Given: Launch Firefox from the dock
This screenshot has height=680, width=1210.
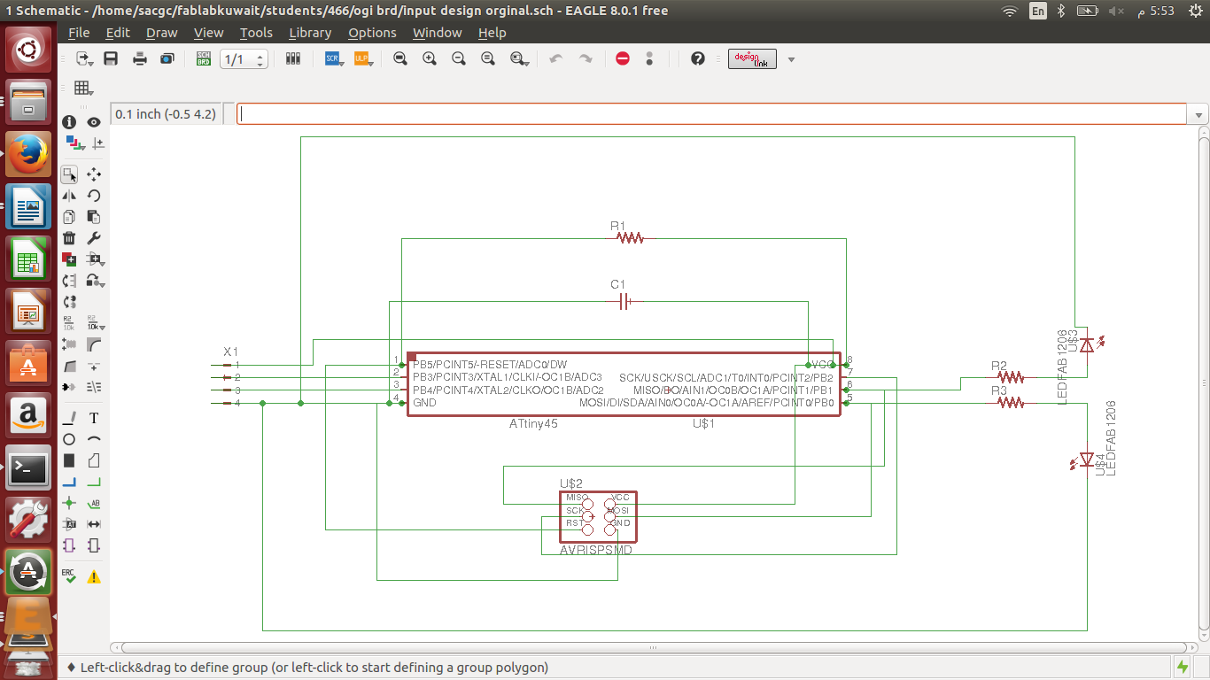Looking at the screenshot, I should pyautogui.click(x=28, y=155).
